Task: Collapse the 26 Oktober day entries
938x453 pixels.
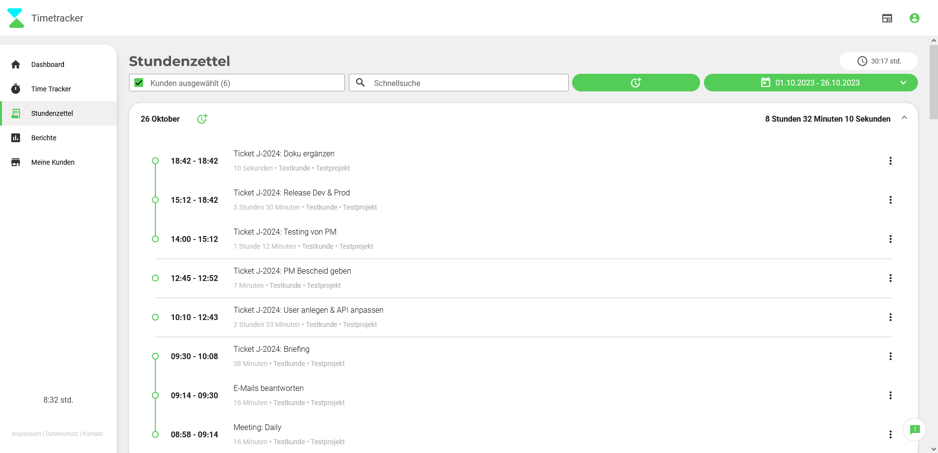Action: [x=904, y=117]
